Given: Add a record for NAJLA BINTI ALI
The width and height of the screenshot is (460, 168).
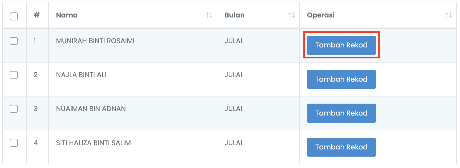Looking at the screenshot, I should pyautogui.click(x=341, y=79).
